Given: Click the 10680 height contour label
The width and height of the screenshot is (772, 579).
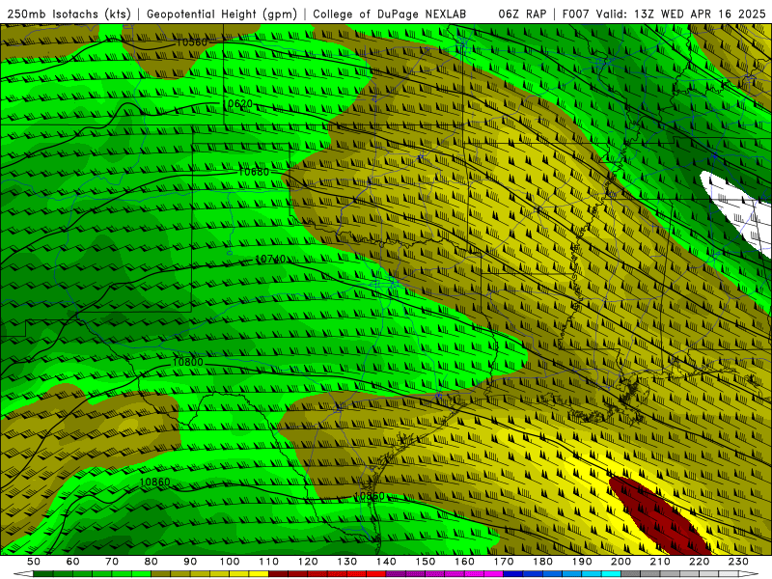Looking at the screenshot, I should click(254, 172).
